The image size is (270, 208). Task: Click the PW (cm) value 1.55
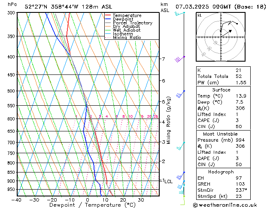(241, 83)
